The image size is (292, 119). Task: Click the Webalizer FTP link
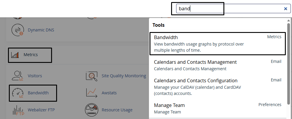[x=41, y=110]
